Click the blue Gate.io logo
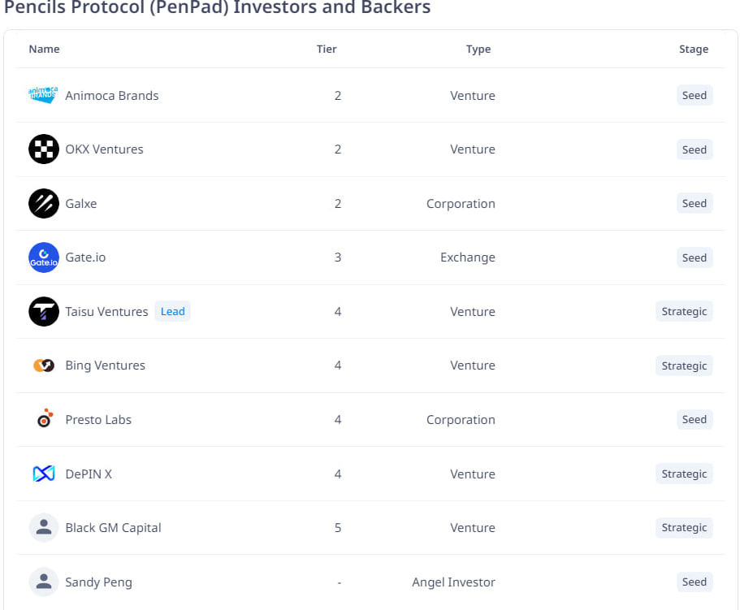 (x=43, y=257)
